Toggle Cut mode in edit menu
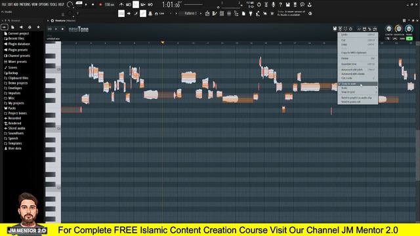 click(358, 78)
